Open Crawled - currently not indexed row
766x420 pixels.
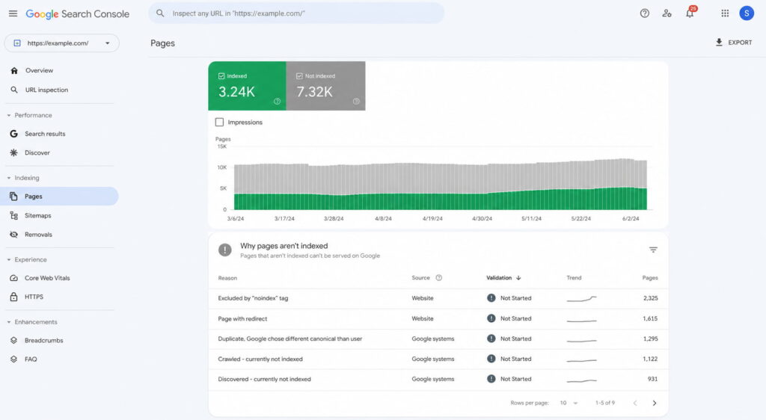(x=438, y=359)
